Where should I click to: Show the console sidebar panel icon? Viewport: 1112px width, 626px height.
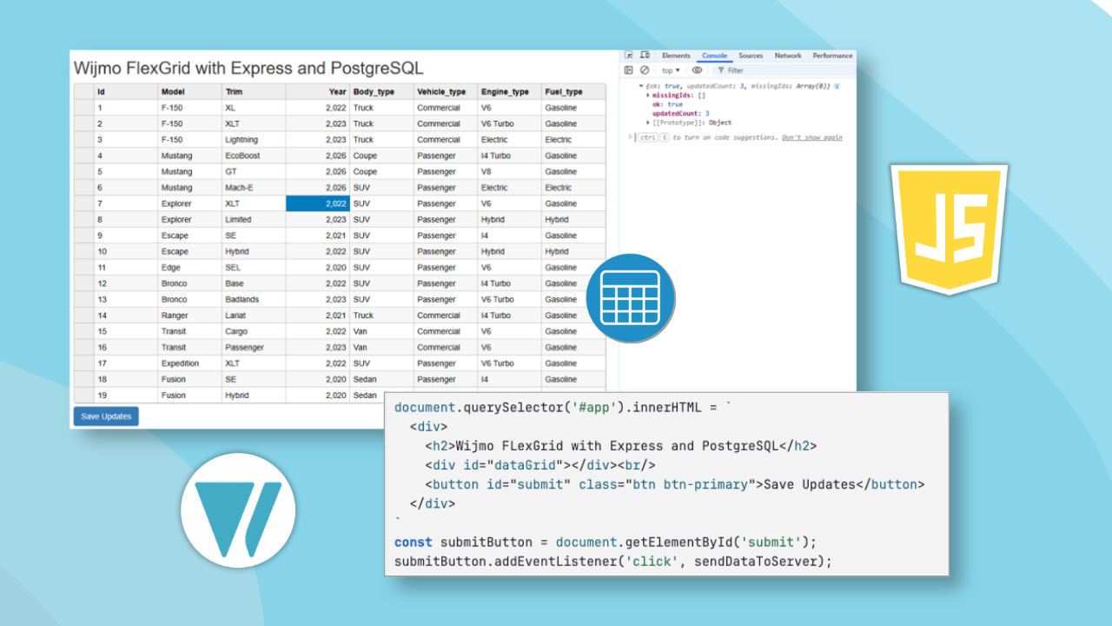(629, 70)
